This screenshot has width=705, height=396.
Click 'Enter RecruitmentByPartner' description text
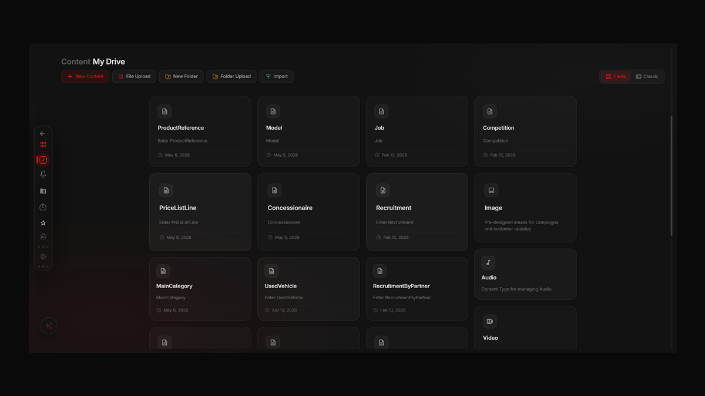(402, 297)
